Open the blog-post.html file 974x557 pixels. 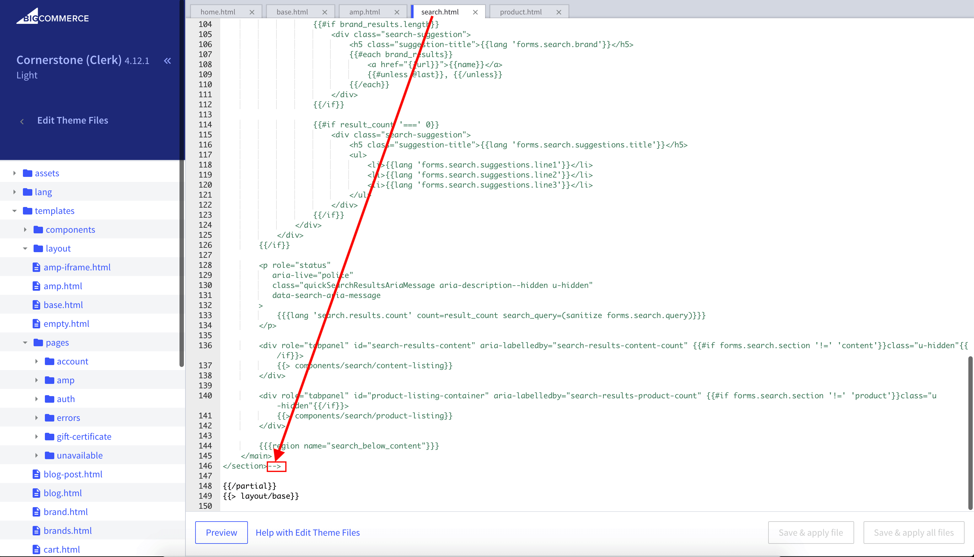click(73, 474)
